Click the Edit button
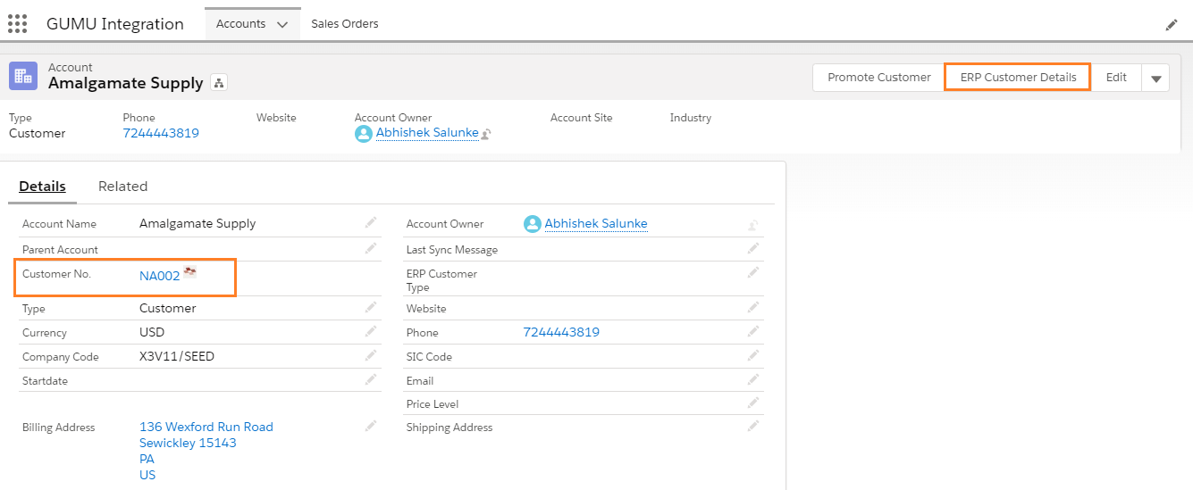This screenshot has height=490, width=1193. pyautogui.click(x=1116, y=78)
